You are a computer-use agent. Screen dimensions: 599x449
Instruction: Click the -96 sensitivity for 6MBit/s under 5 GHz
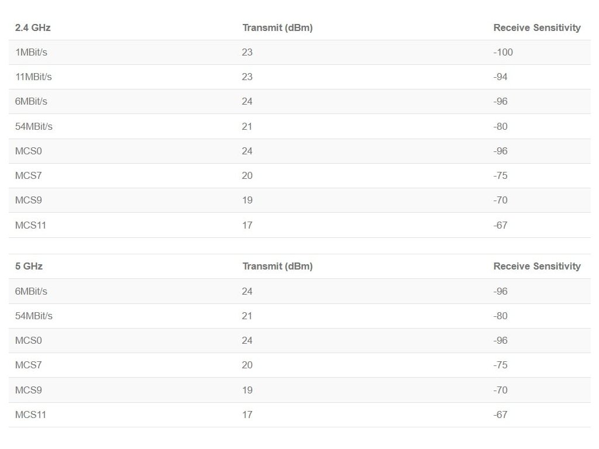click(501, 291)
